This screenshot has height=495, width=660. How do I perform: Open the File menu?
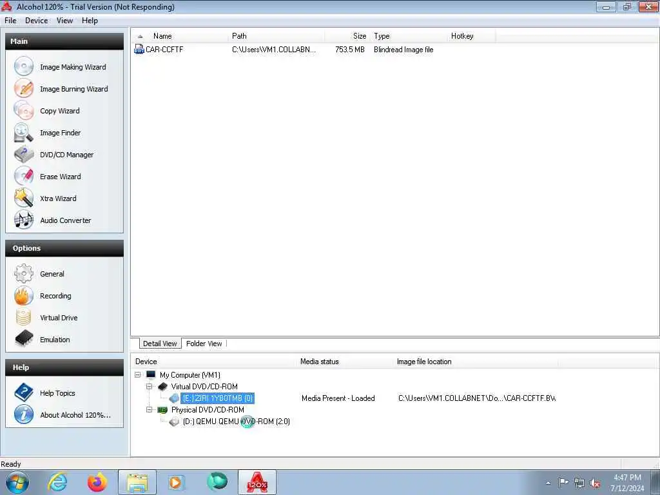[10, 21]
